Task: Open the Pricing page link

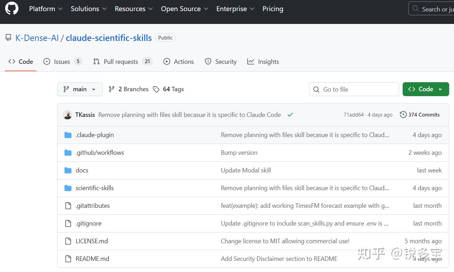Action: (x=273, y=9)
